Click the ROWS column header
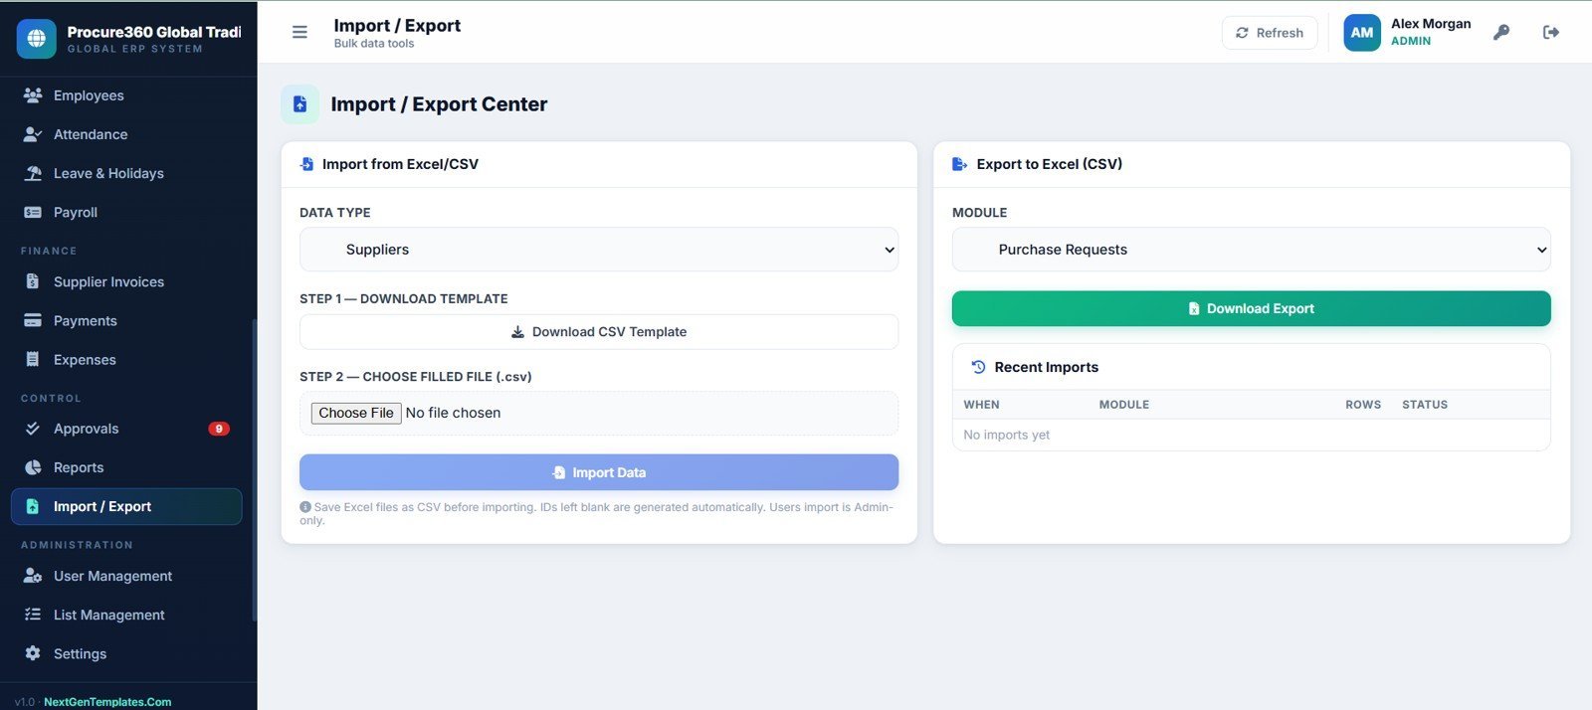This screenshot has height=710, width=1592. point(1363,405)
